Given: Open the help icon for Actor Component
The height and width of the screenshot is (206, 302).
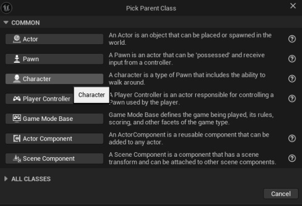Looking at the screenshot, I should [x=292, y=138].
